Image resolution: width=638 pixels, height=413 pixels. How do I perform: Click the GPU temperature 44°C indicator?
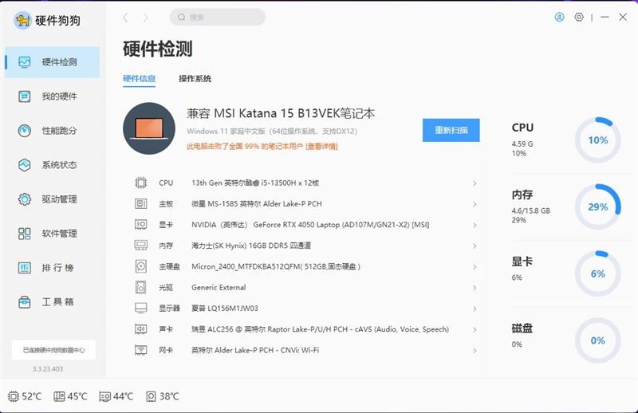click(116, 396)
